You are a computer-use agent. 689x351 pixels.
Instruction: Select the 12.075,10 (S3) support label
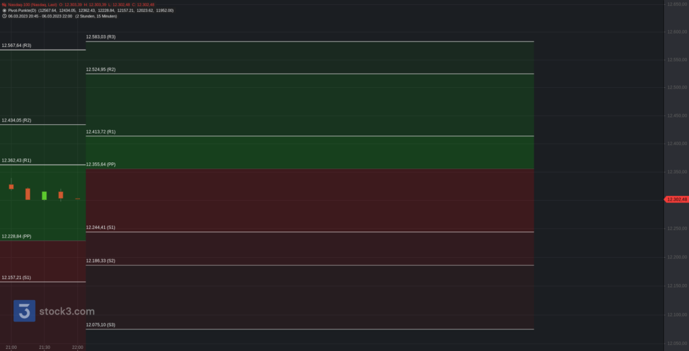click(x=101, y=325)
